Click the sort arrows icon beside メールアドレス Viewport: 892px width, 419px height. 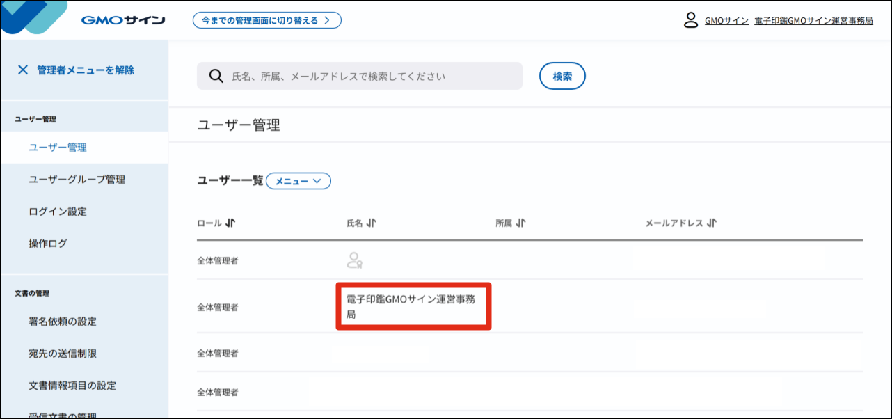point(710,223)
